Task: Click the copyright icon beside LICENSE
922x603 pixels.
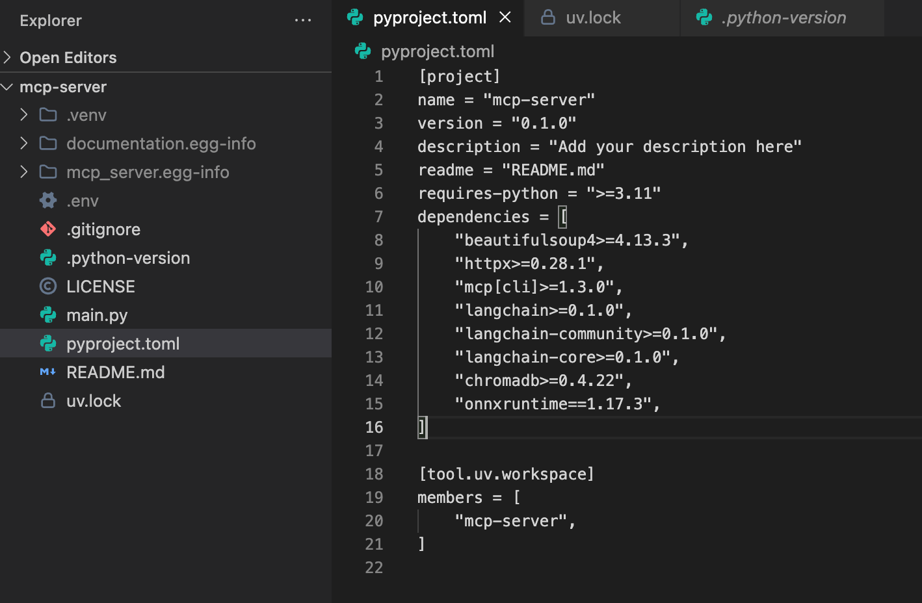Action: (x=48, y=286)
